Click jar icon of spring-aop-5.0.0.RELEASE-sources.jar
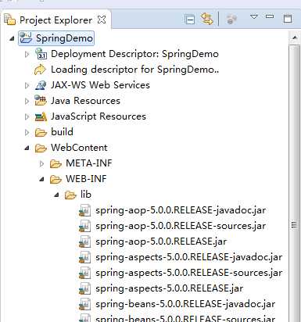Viewport: 301px width, 322px height. 84,226
